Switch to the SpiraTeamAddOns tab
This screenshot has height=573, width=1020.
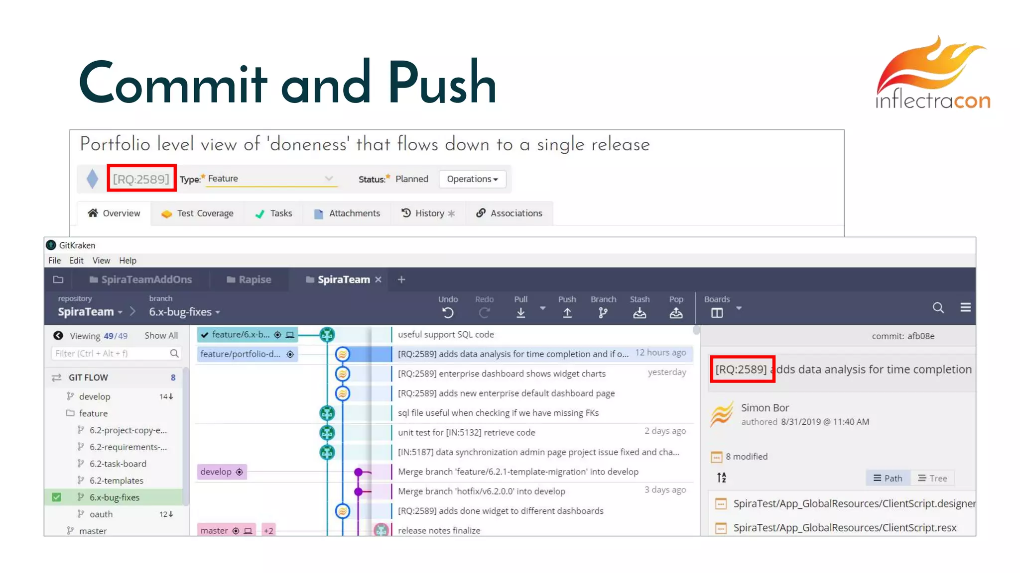click(x=140, y=280)
